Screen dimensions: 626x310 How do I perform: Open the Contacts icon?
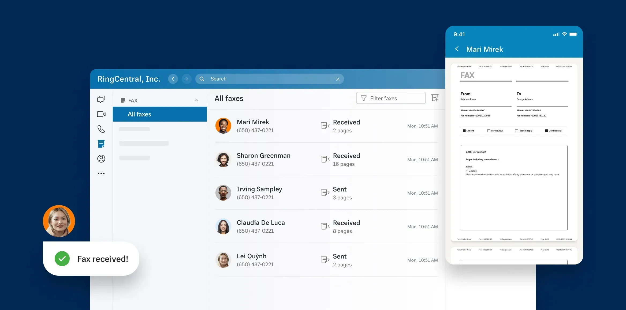pos(101,158)
